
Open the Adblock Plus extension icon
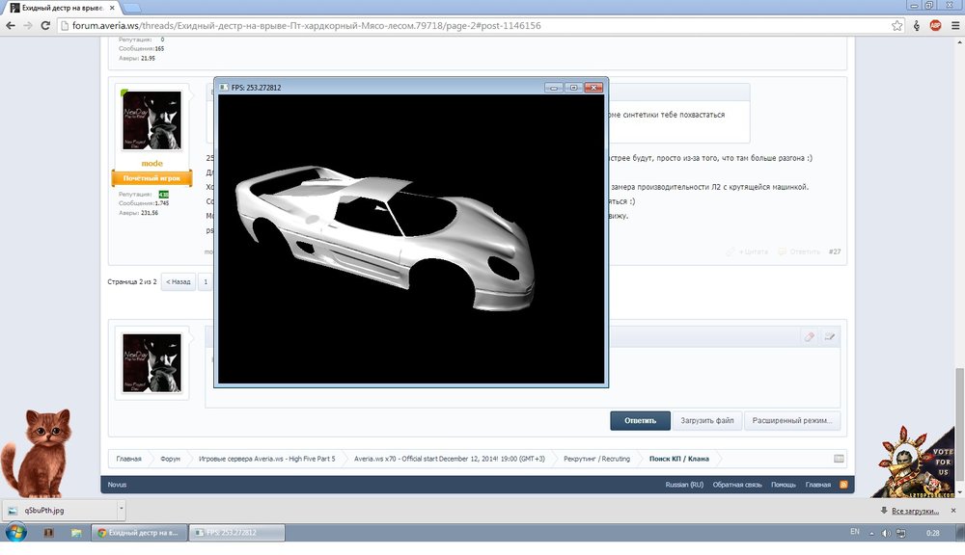pyautogui.click(x=934, y=25)
